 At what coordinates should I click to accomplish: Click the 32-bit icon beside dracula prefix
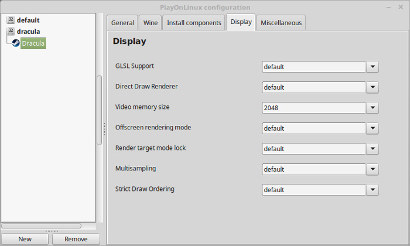click(x=11, y=32)
